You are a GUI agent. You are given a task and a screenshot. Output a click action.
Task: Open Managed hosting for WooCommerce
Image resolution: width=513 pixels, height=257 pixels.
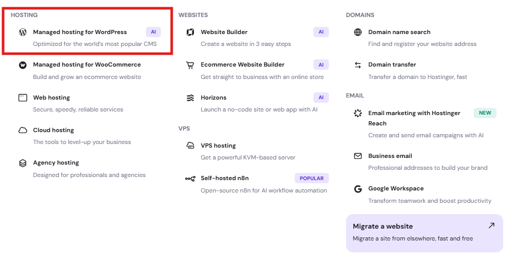(x=87, y=65)
